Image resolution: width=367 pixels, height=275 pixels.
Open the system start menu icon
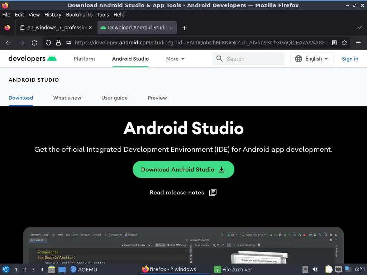tap(6, 269)
